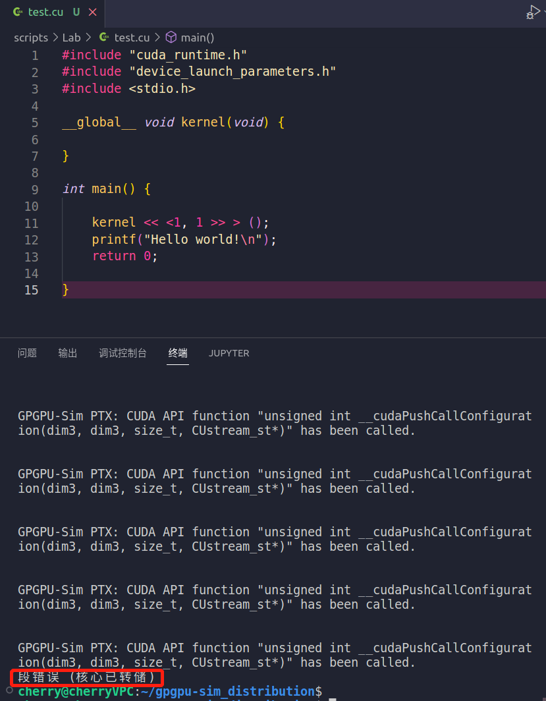
Task: Click the main() symbol icon in the breadcrumbs
Action: click(x=171, y=38)
